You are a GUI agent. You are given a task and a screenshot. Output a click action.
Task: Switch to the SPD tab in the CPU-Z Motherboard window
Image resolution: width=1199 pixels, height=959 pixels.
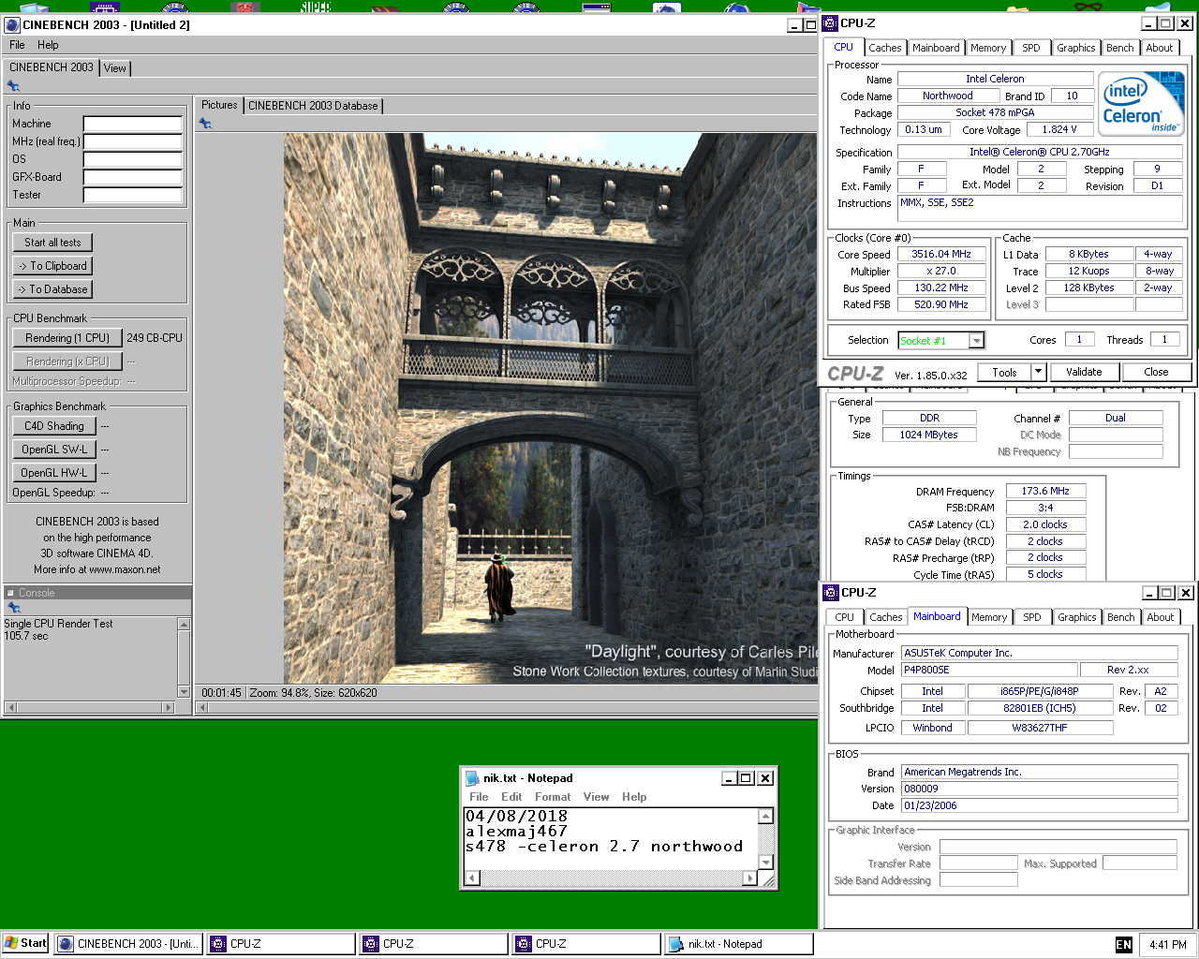coord(1032,617)
